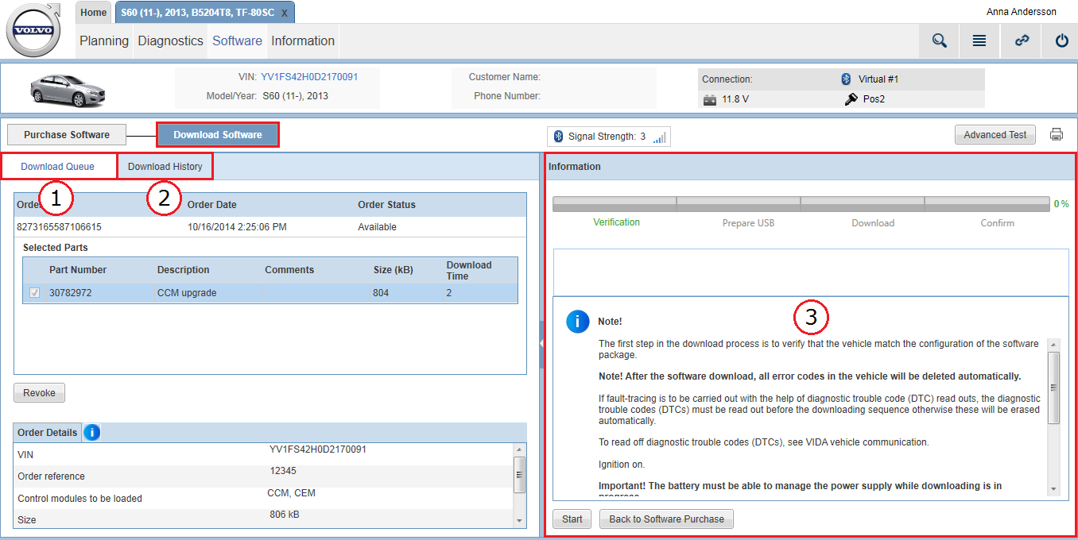The height and width of the screenshot is (540, 1078).
Task: Open the Planning menu
Action: (104, 40)
